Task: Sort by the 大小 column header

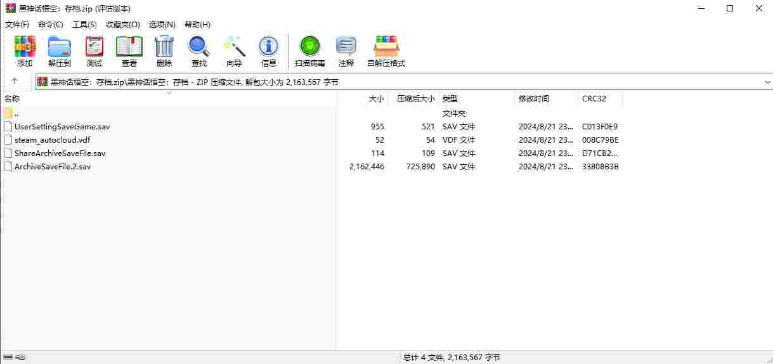Action: tap(363, 99)
